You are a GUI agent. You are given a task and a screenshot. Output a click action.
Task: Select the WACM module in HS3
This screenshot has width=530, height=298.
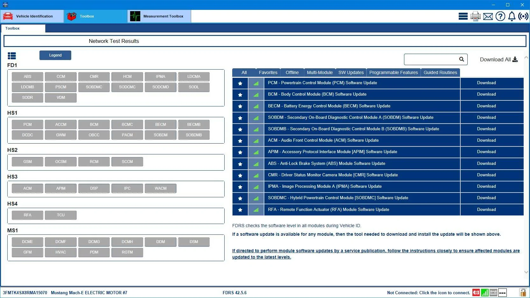161,188
